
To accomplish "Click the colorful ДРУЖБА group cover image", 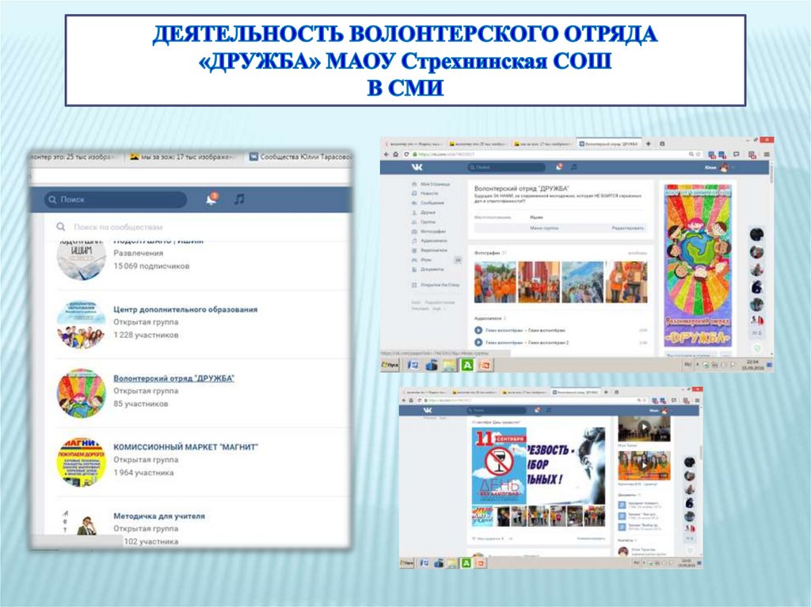I will pyautogui.click(x=698, y=265).
